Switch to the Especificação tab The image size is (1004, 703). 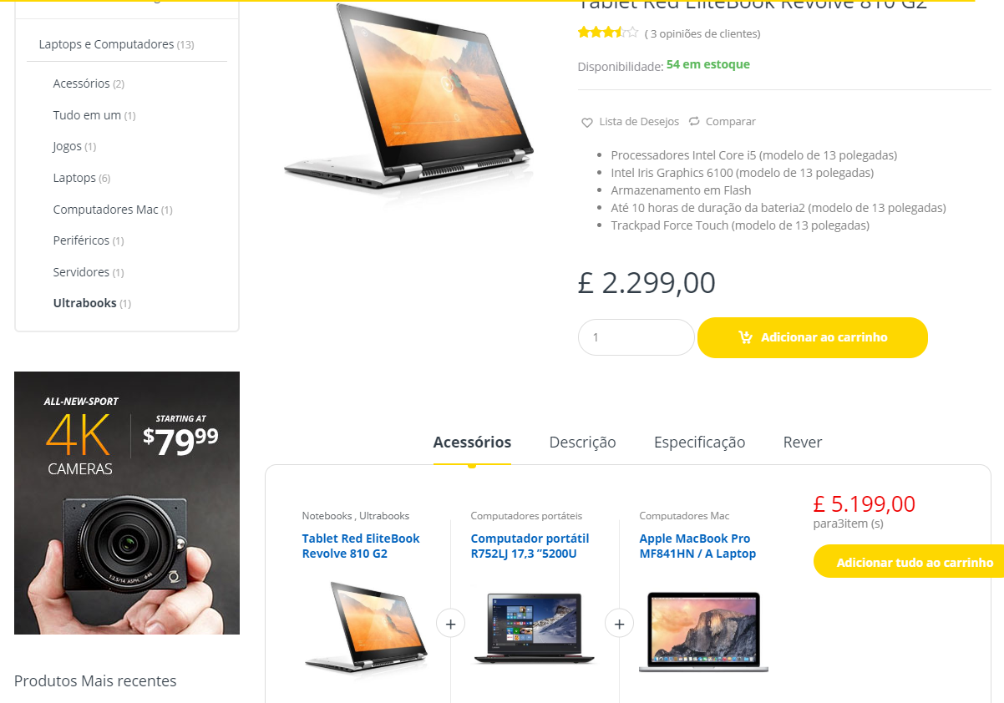(x=699, y=442)
